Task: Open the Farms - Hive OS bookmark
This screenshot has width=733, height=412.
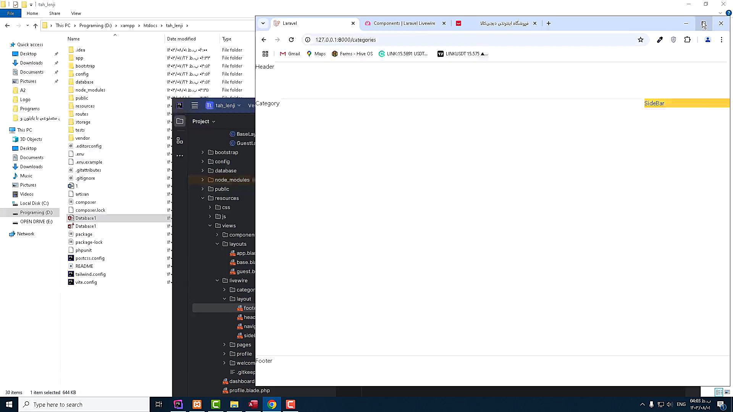Action: tap(352, 54)
